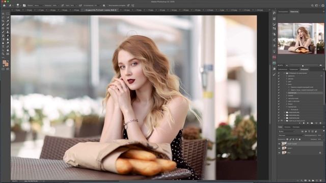Create new layer icon in Layers panel
Image resolution: width=326 pixels, height=183 pixels.
317,181
